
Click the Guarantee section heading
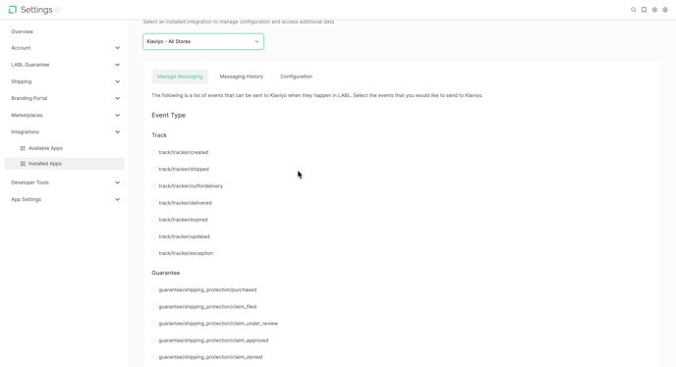pos(165,273)
